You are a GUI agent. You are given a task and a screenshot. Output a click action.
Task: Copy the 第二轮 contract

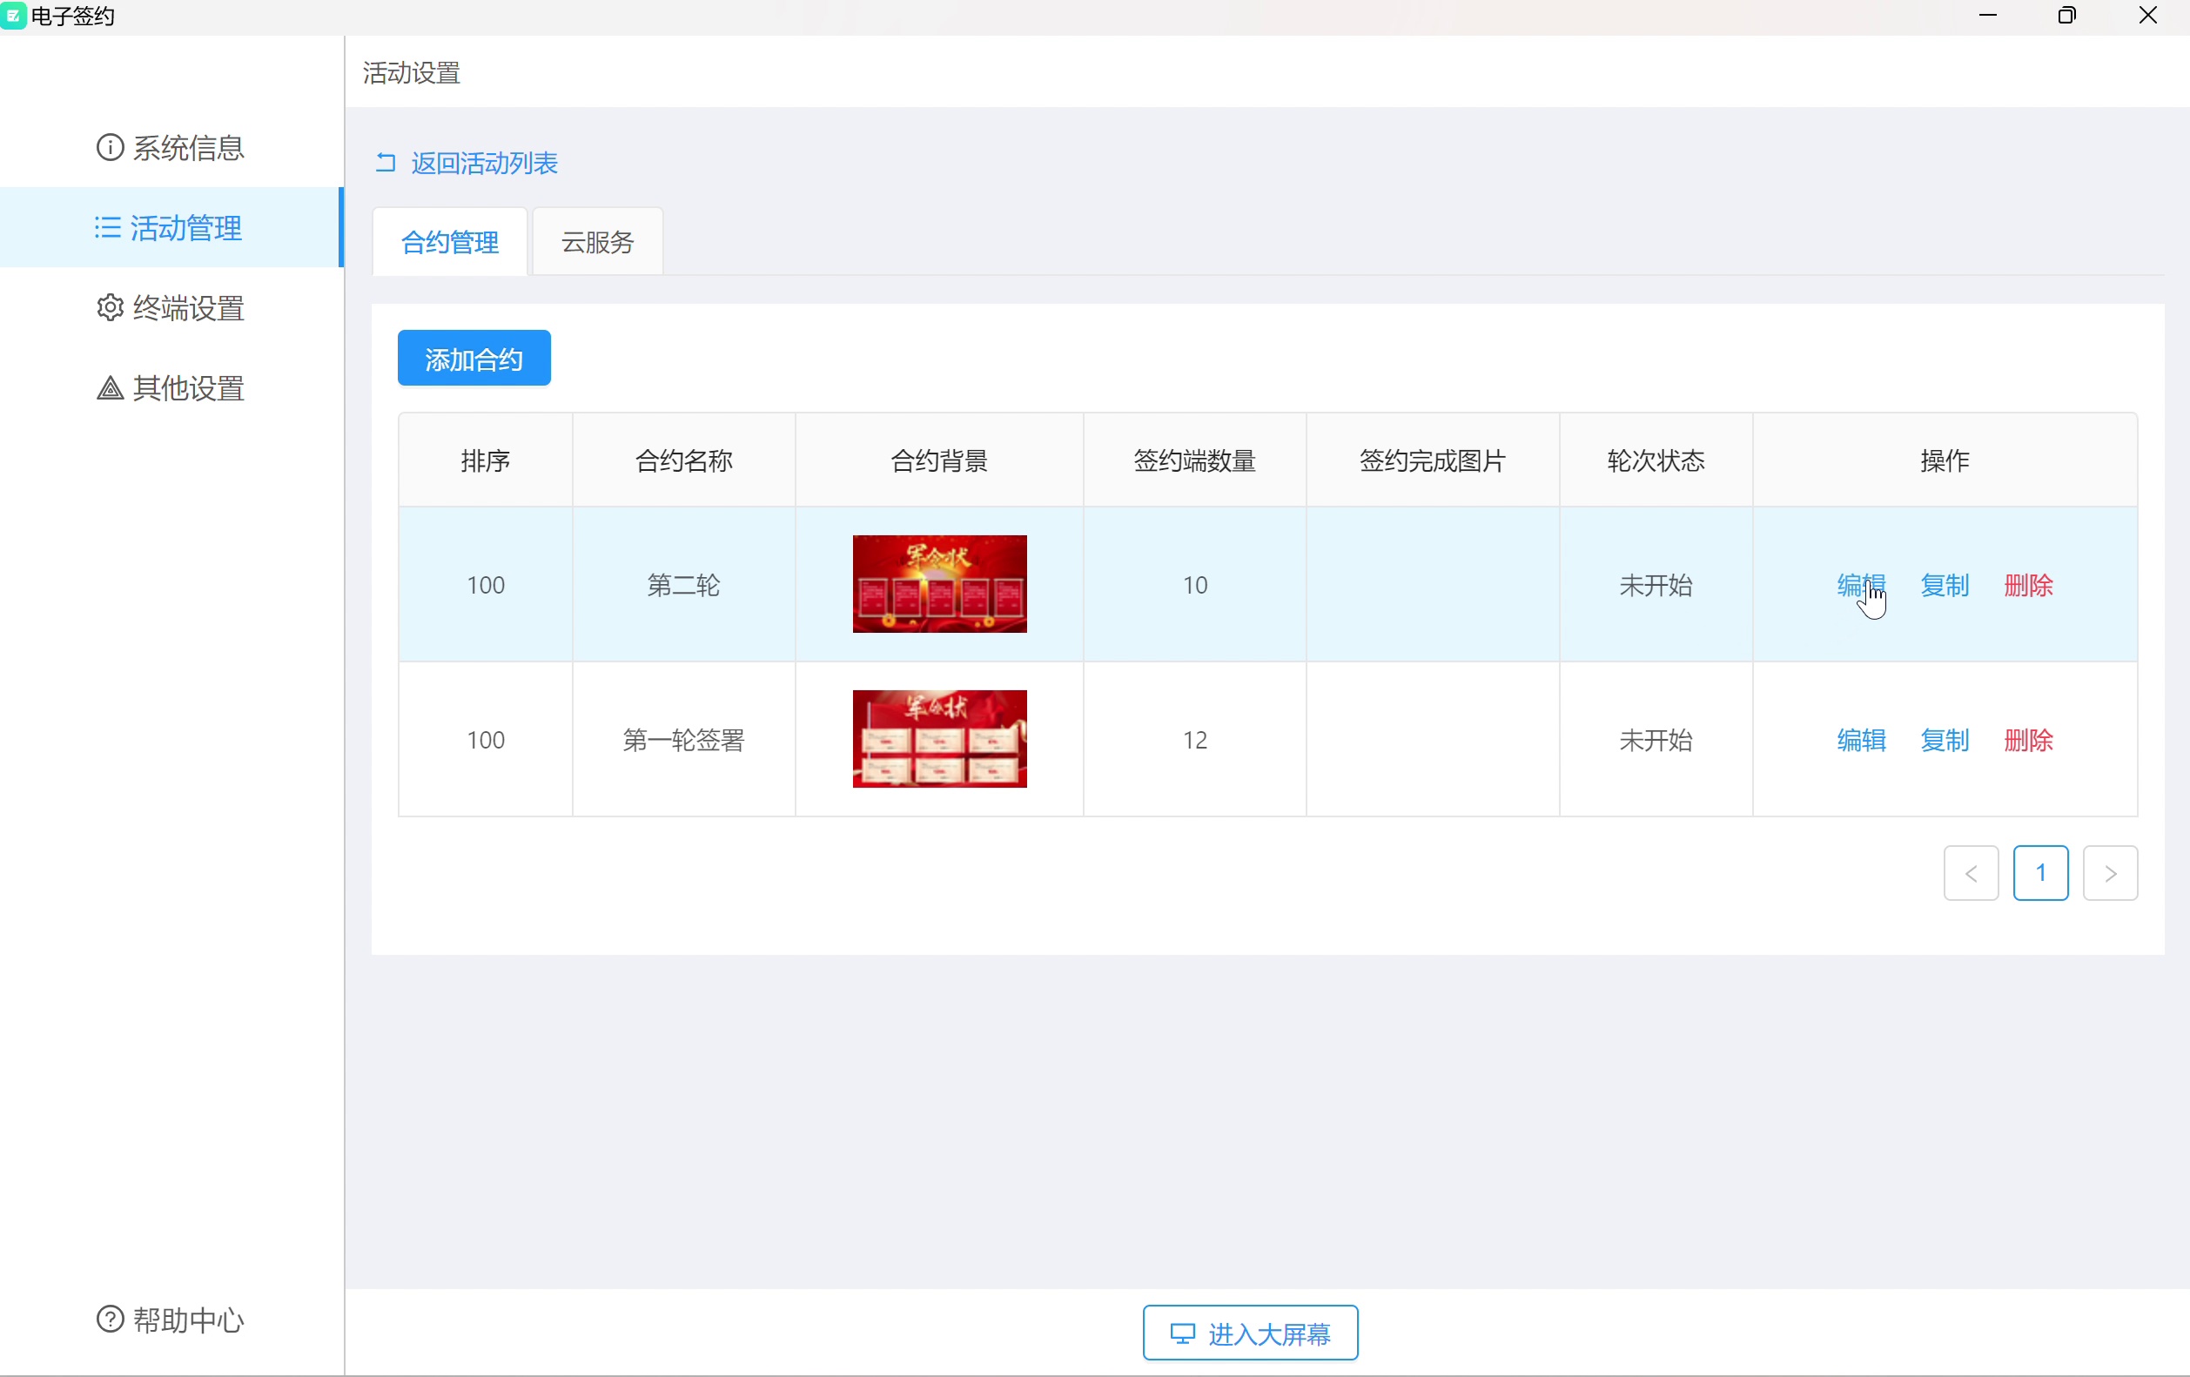[1945, 585]
